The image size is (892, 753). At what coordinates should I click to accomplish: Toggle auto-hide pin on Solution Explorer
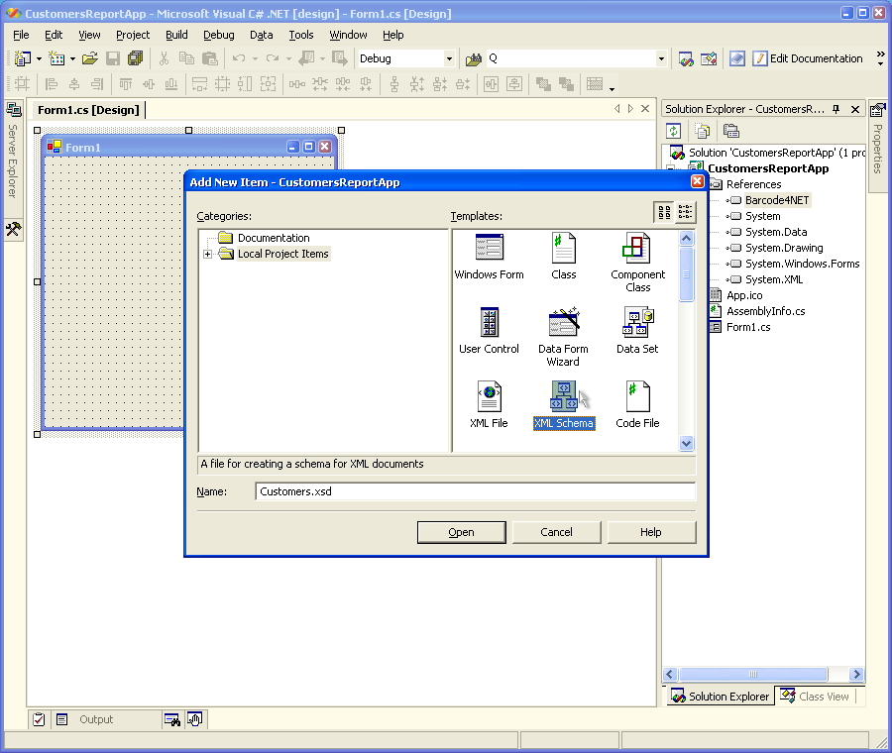pos(836,109)
